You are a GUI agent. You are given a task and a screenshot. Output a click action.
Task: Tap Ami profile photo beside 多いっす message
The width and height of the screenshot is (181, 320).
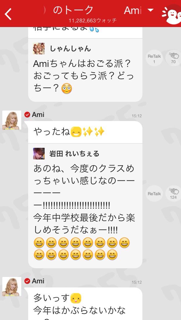(12, 287)
